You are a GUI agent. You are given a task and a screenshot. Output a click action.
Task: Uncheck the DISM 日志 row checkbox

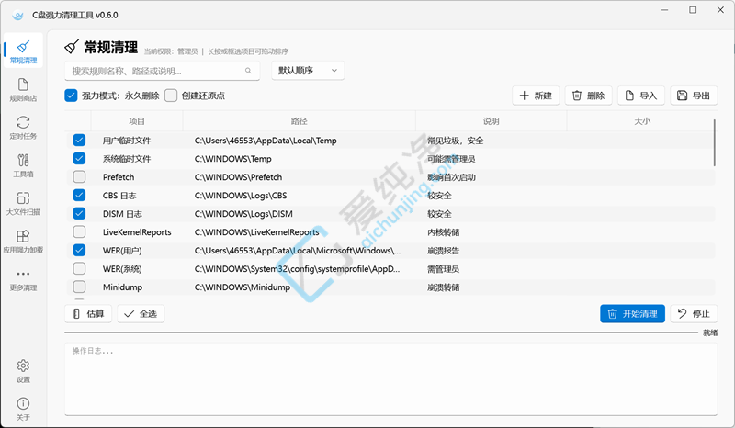click(79, 213)
